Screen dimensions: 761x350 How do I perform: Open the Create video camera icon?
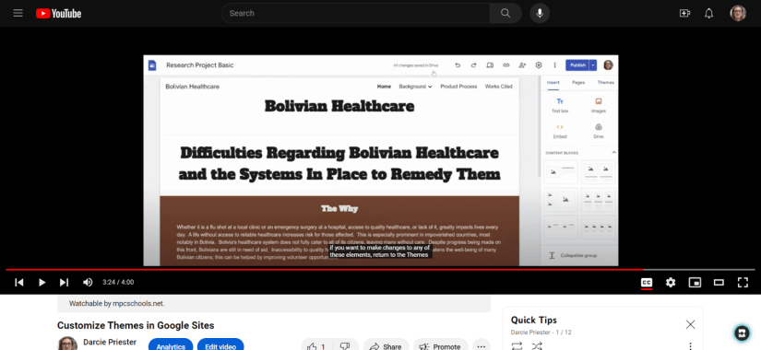tap(684, 13)
